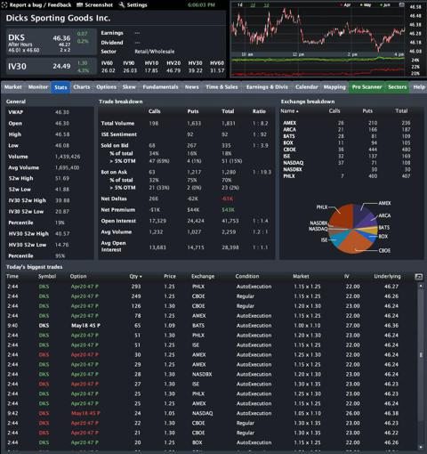Screen dimensions: 427x454
Task: Open the Help tab
Action: click(x=419, y=87)
